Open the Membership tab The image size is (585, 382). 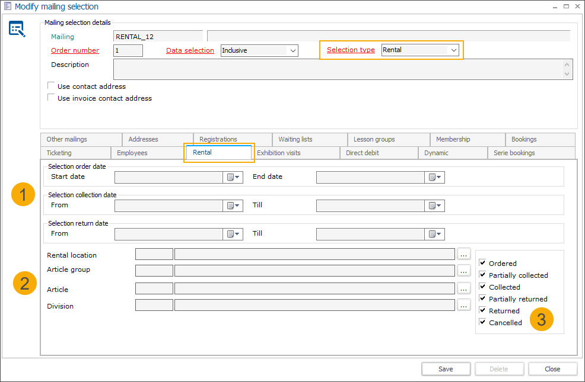[453, 139]
